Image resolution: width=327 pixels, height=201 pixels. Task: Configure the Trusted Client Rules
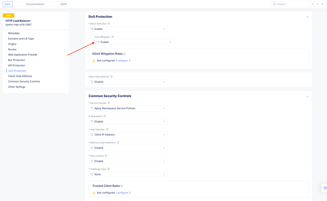click(123, 193)
